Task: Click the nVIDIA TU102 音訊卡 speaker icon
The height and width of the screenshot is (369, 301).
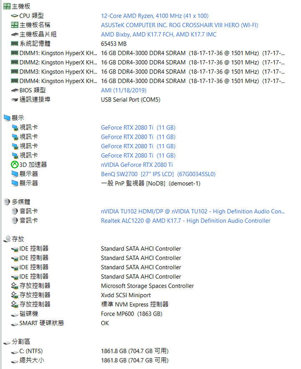Action: coord(15,211)
